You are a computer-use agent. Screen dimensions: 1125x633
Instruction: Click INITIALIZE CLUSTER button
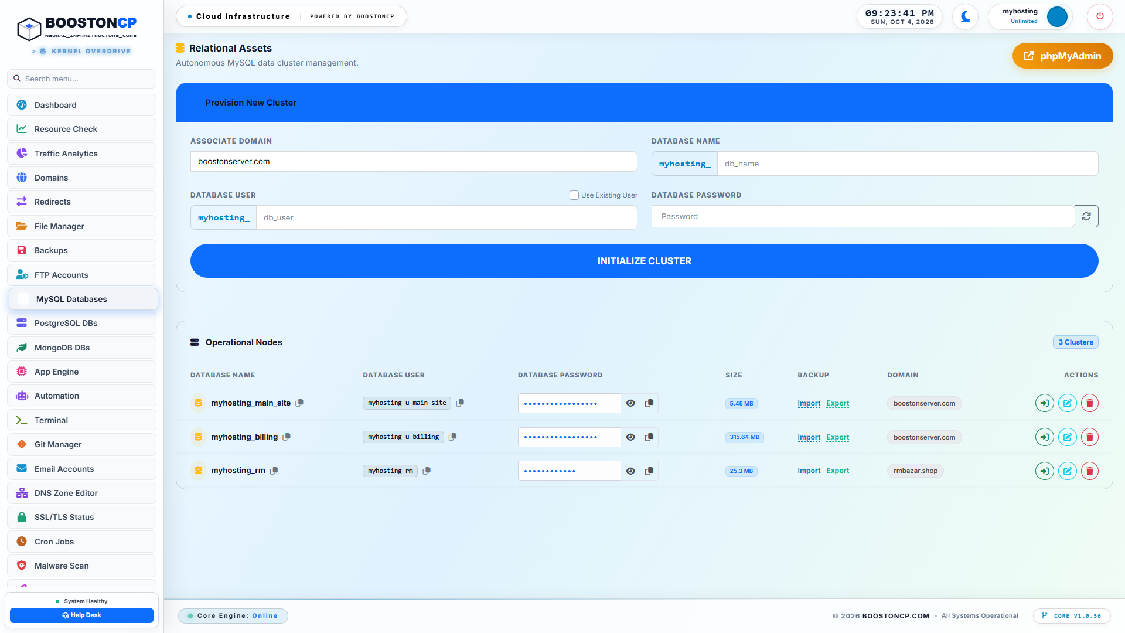[x=644, y=261]
